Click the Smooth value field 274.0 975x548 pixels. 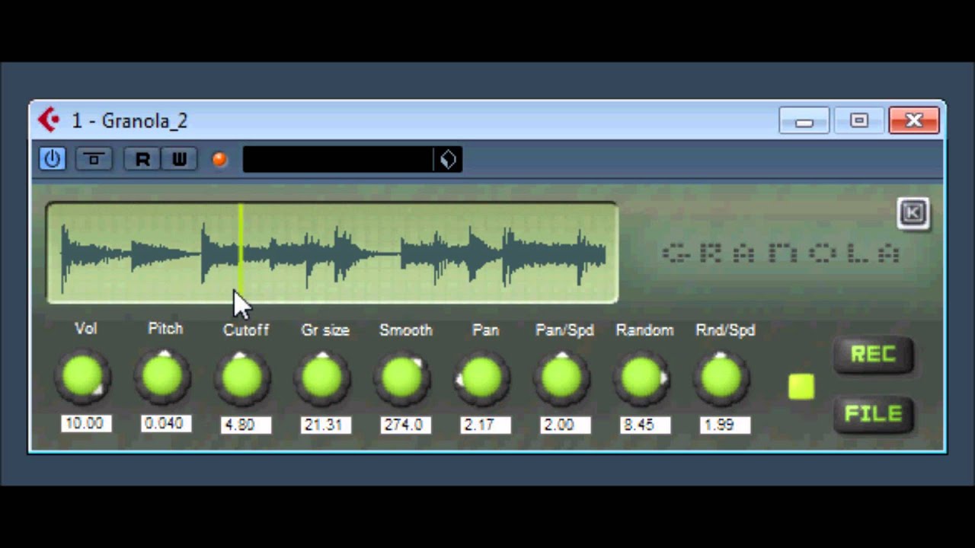[405, 425]
